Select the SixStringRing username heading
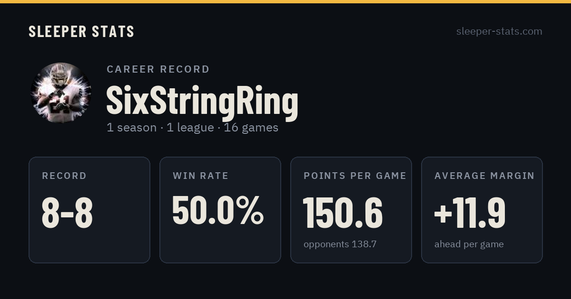The width and height of the screenshot is (571, 299). 202,101
